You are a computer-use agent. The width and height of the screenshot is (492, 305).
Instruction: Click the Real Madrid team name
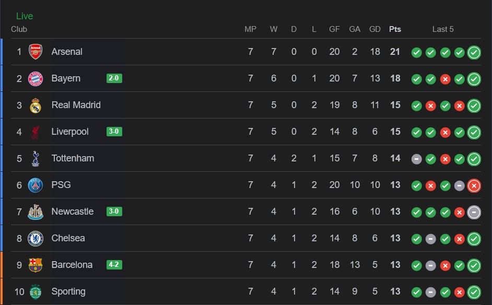pyautogui.click(x=76, y=105)
